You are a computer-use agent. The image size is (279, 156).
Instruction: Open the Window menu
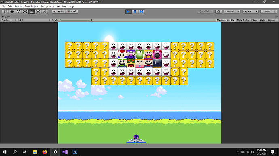[61, 6]
